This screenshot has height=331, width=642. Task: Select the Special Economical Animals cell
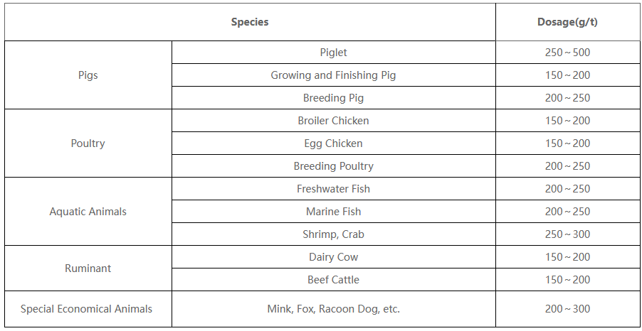click(x=87, y=309)
